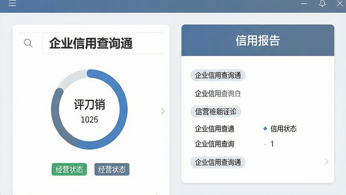
Task: Click the green 经营状态 button
Action: point(69,169)
